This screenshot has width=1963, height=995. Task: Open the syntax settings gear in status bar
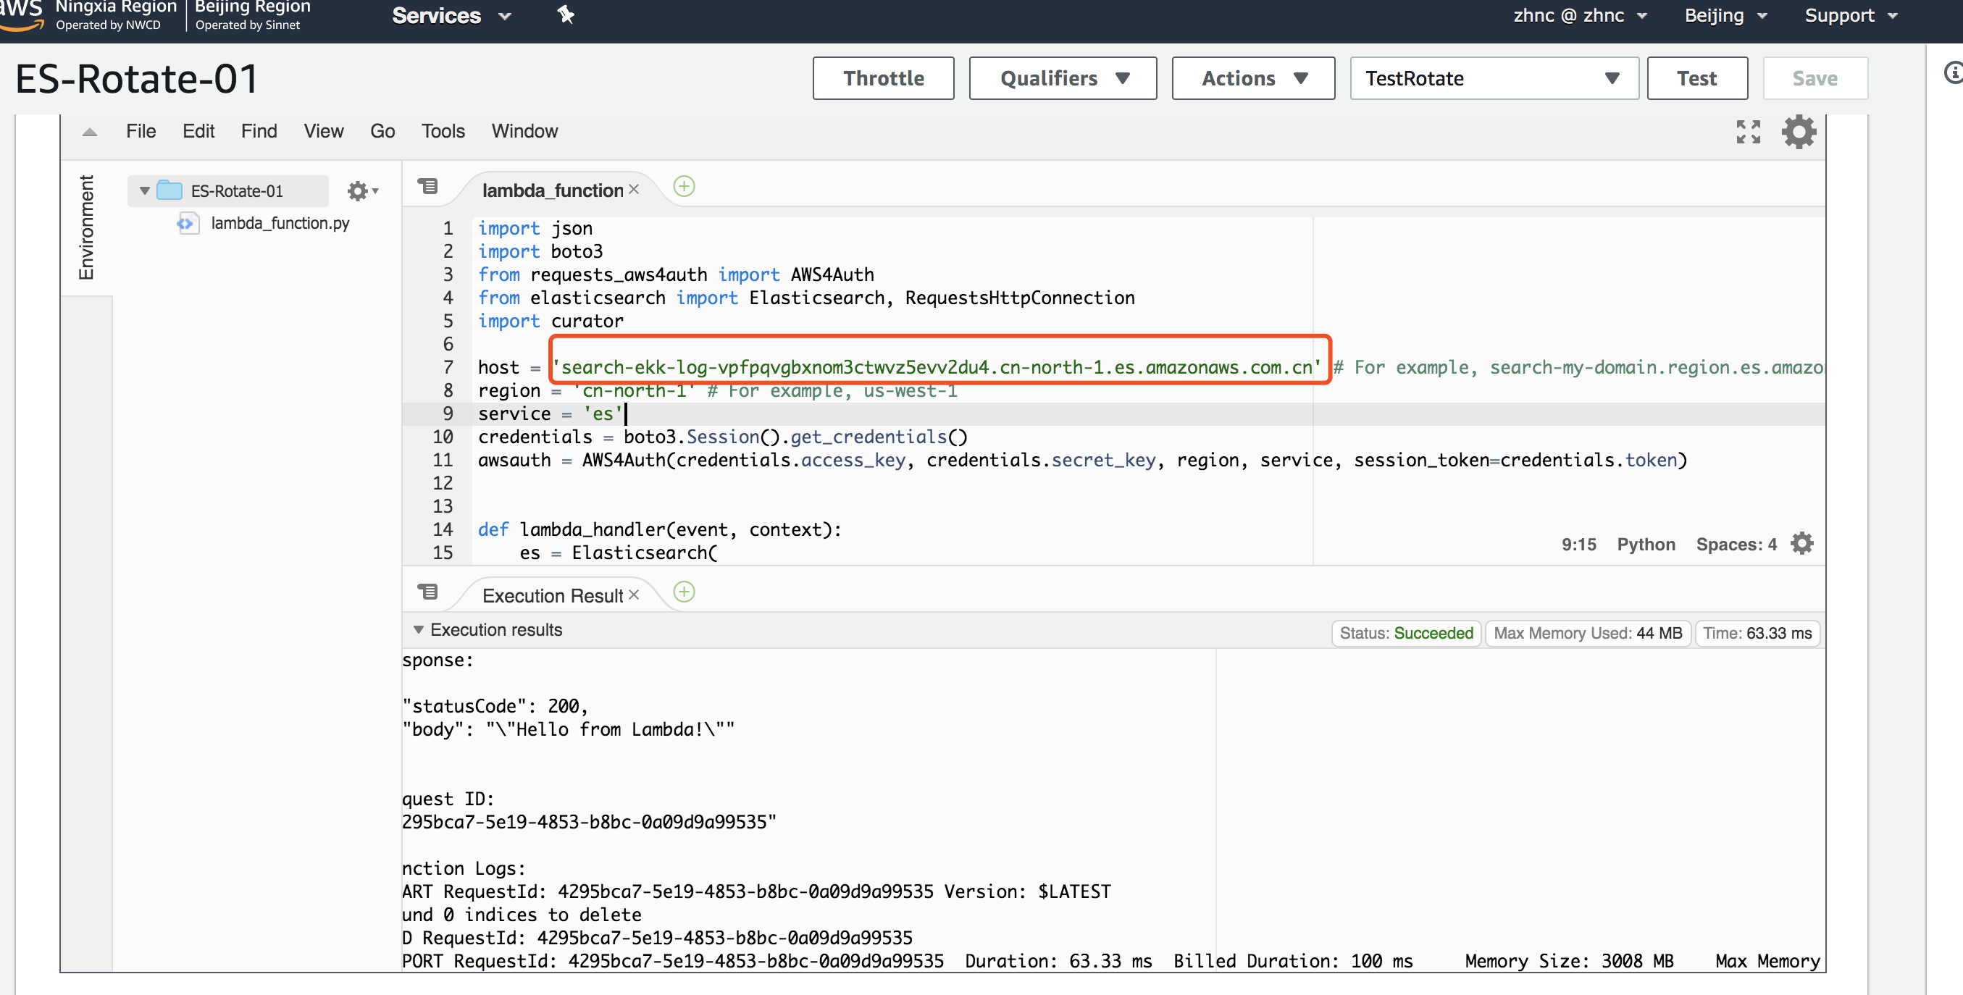coord(1802,542)
